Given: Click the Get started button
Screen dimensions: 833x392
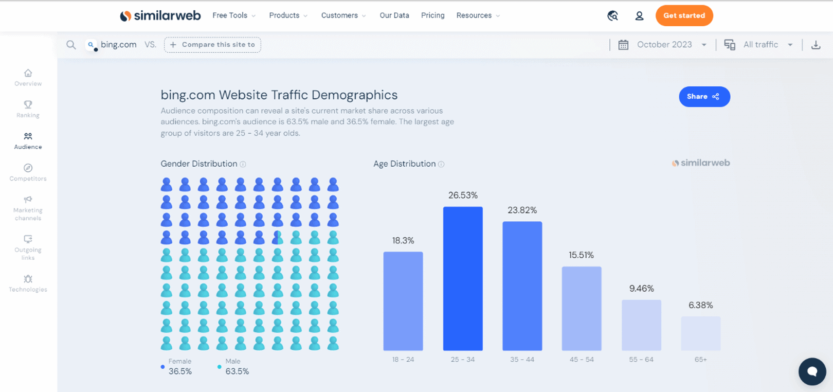Looking at the screenshot, I should (684, 15).
